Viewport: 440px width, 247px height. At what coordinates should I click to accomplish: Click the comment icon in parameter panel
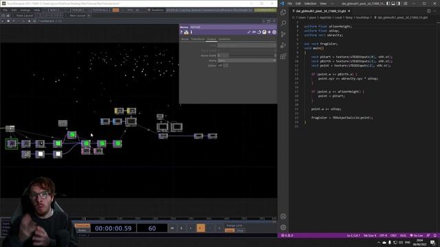pos(254,32)
